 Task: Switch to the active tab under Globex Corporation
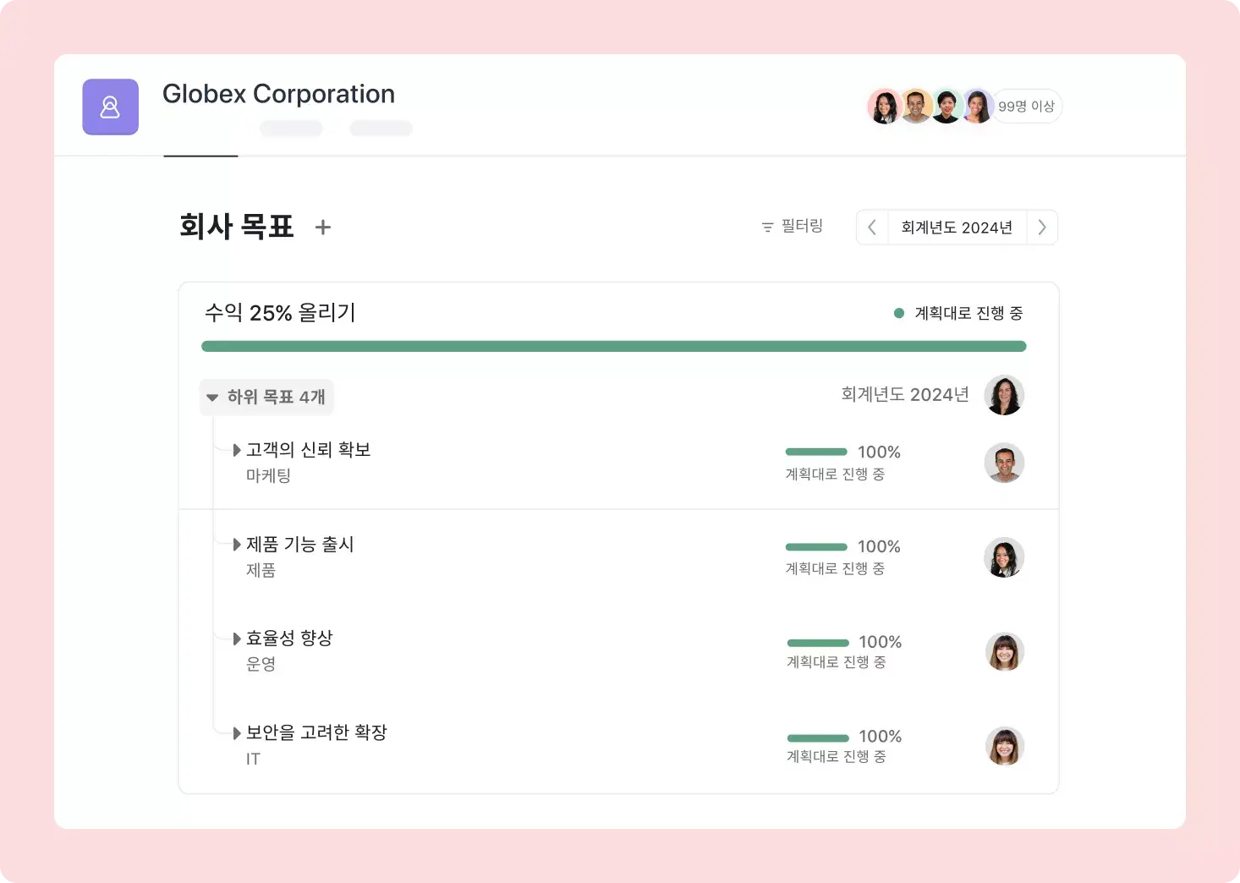[x=200, y=145]
